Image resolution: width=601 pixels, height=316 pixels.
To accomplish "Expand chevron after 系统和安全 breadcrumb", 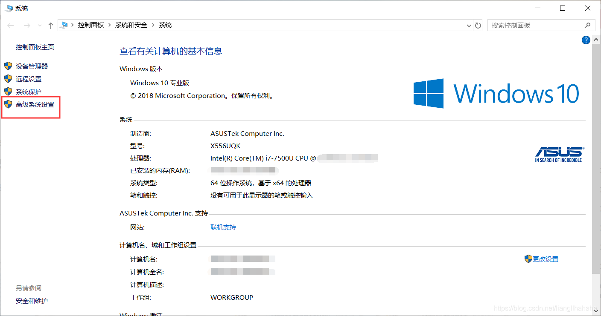I will (153, 25).
